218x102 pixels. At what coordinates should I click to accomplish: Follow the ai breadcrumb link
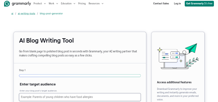click(x=12, y=13)
